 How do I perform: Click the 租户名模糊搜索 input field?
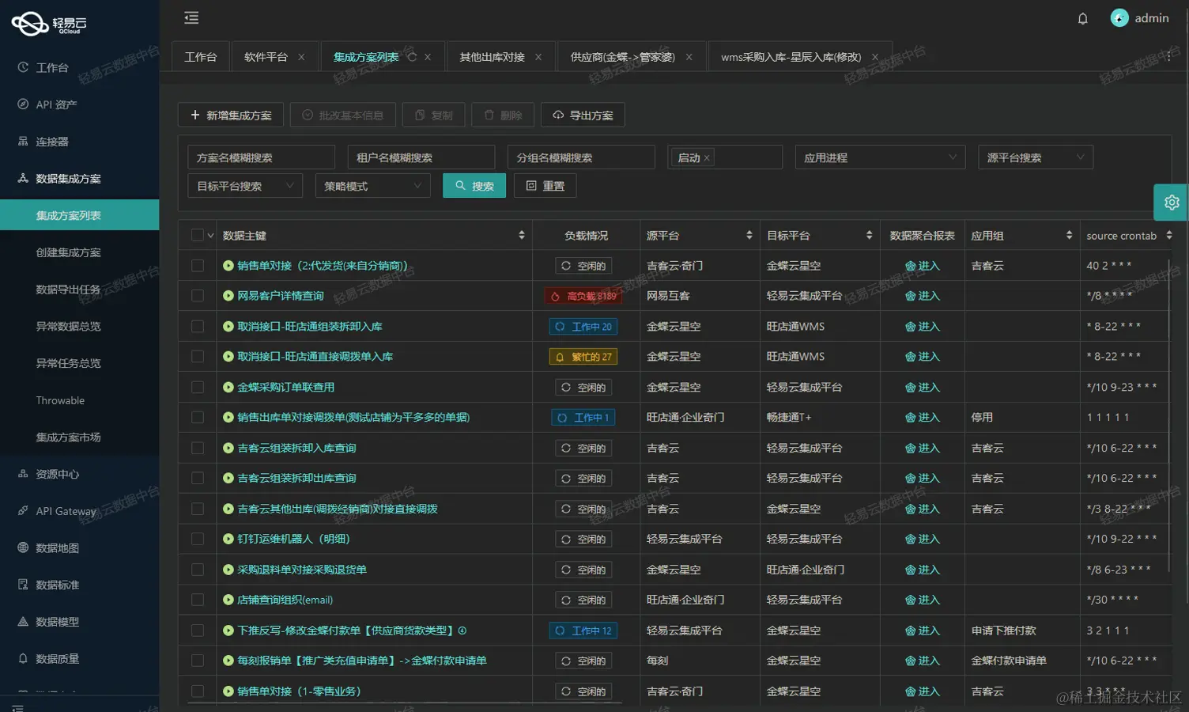point(421,157)
